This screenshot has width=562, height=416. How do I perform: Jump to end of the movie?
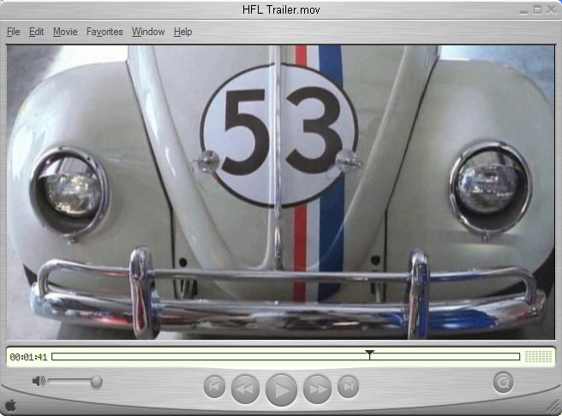point(348,387)
